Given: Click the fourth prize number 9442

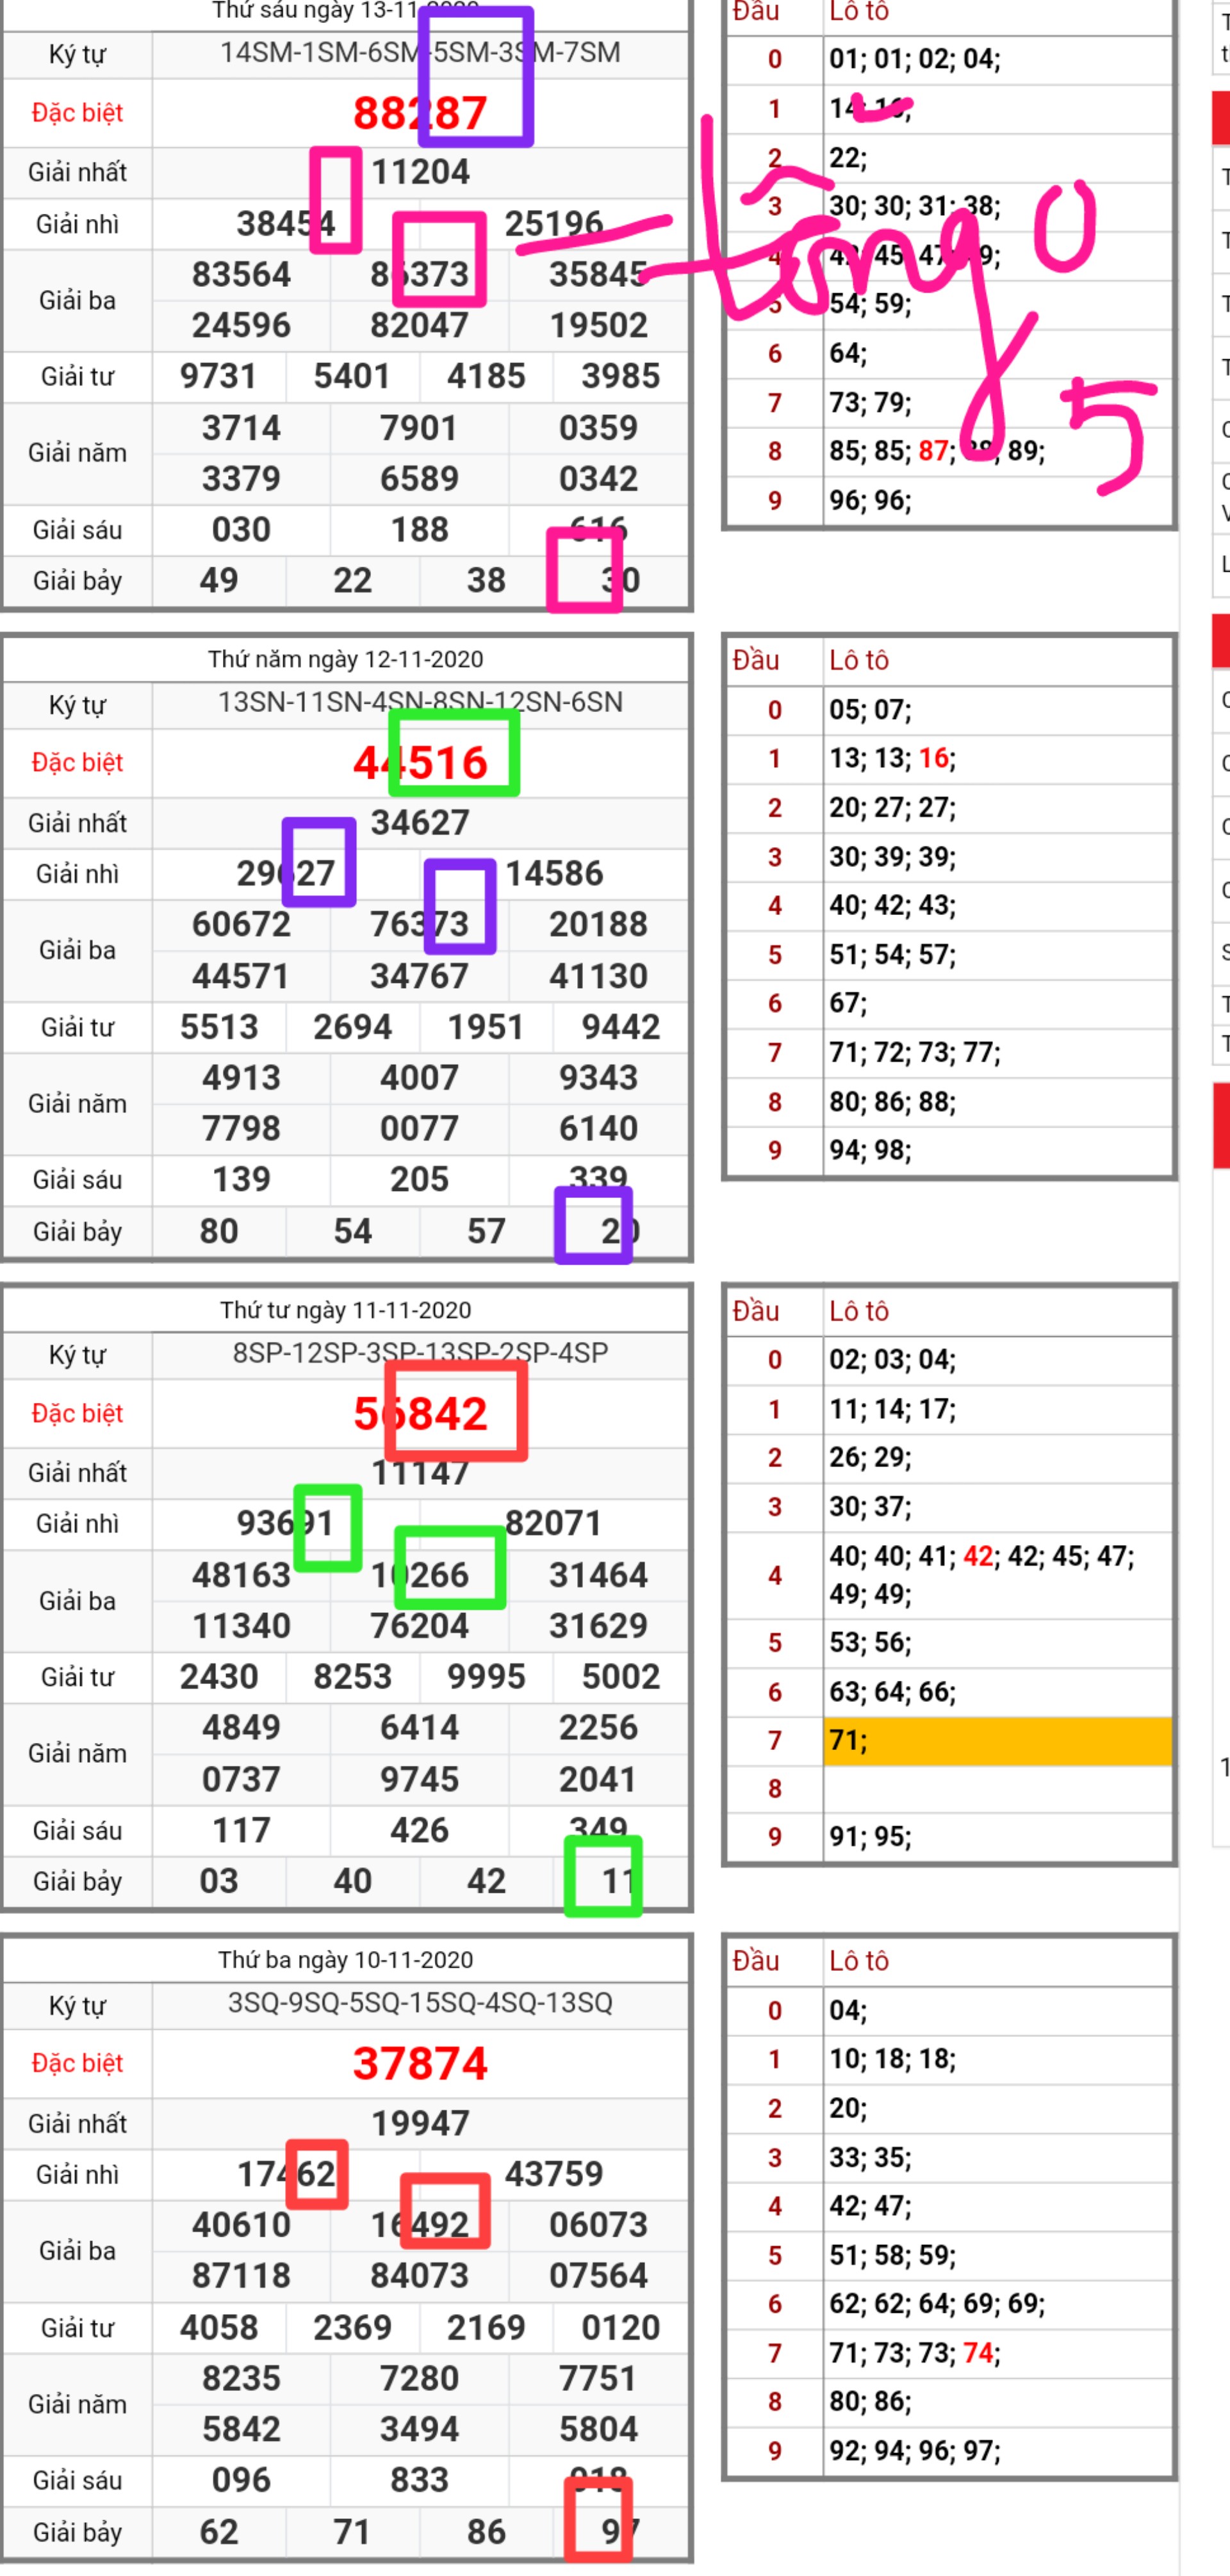Looking at the screenshot, I should coord(621,1027).
